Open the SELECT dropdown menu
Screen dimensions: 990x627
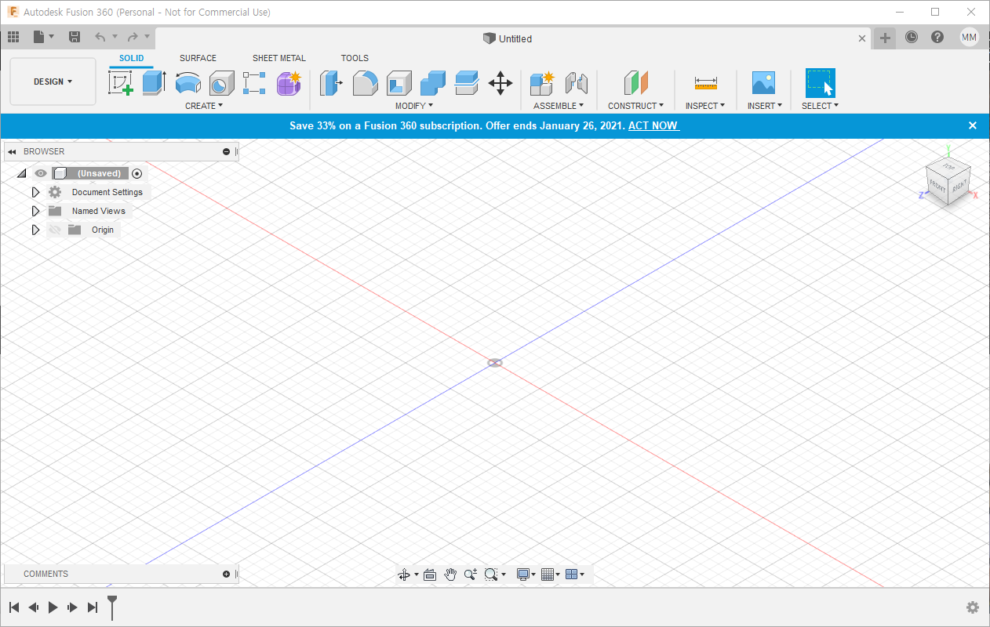820,106
